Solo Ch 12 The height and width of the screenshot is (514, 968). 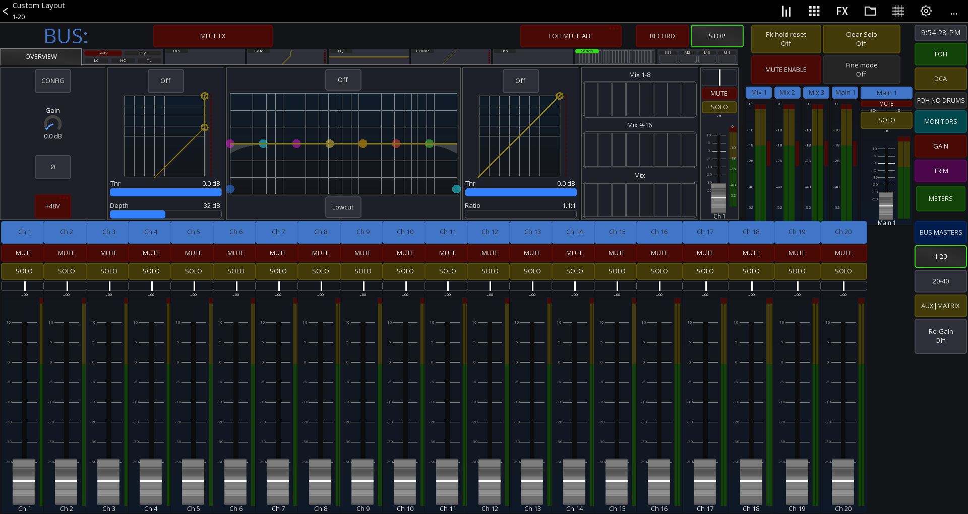click(x=490, y=271)
